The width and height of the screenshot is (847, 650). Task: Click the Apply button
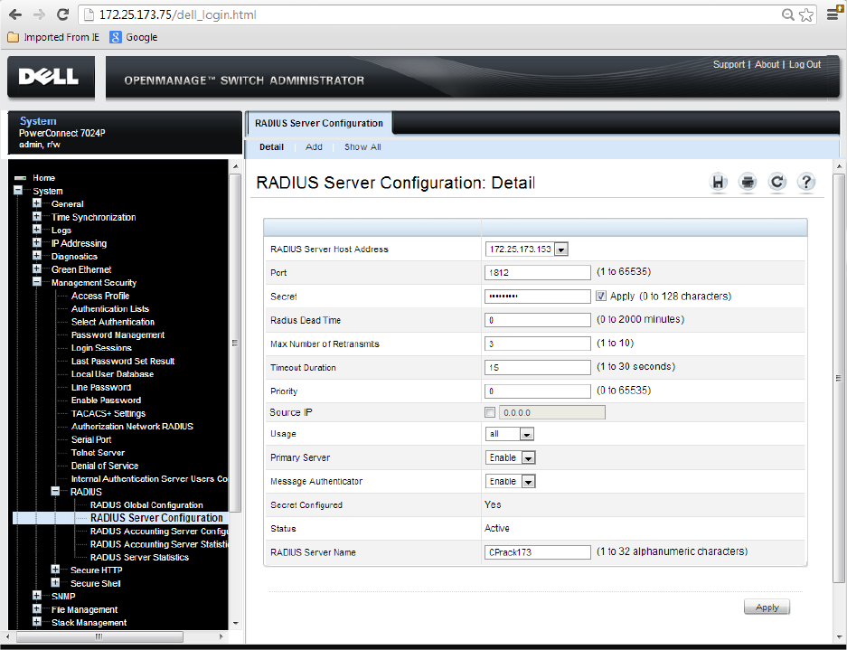point(767,608)
